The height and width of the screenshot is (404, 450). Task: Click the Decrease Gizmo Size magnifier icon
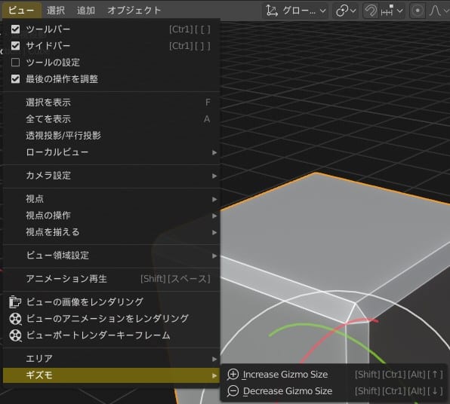[233, 391]
